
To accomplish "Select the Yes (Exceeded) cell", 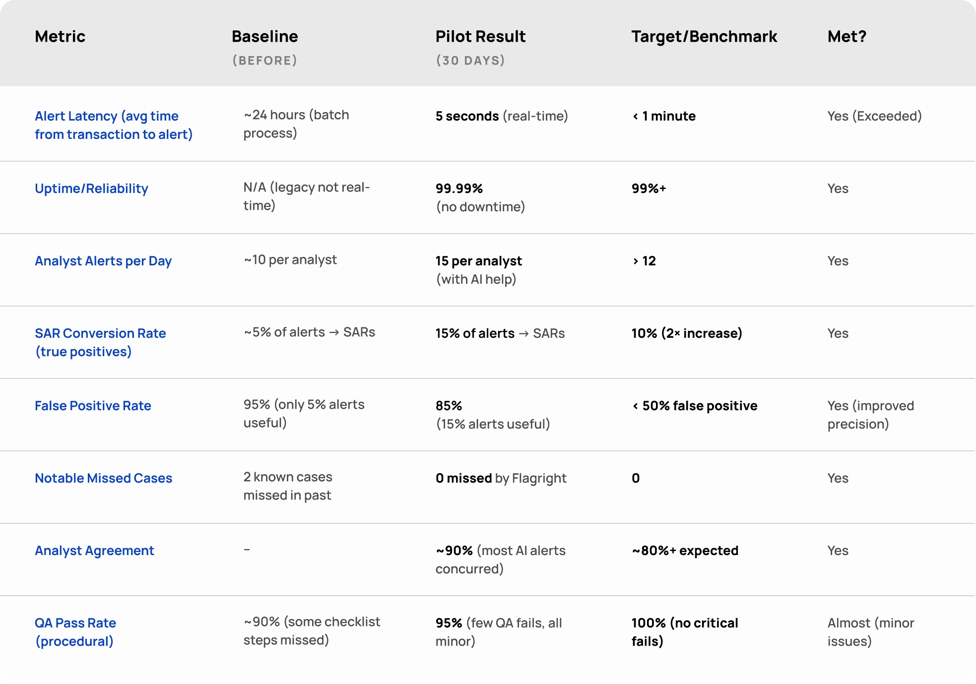I will tap(874, 116).
